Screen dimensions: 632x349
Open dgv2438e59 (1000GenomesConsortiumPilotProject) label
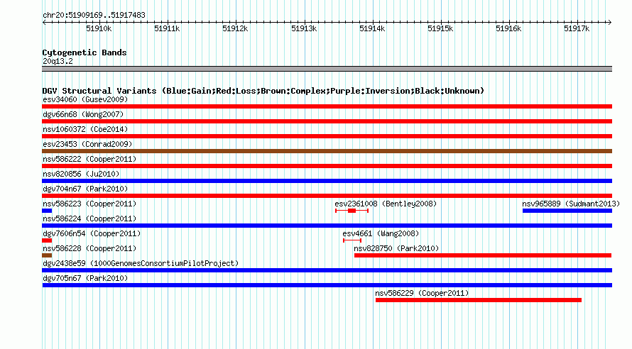click(x=141, y=263)
